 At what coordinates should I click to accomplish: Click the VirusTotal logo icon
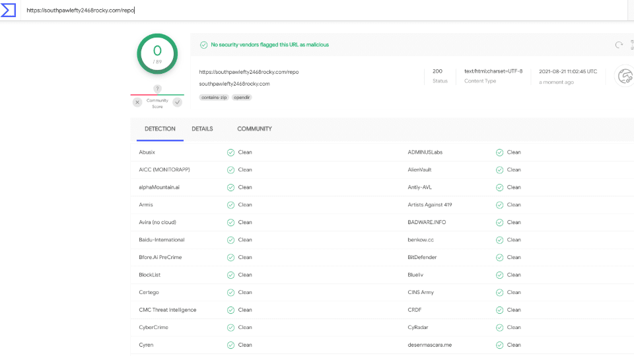pyautogui.click(x=9, y=10)
